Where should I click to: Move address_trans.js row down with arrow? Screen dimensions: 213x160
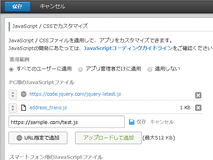[13, 110]
